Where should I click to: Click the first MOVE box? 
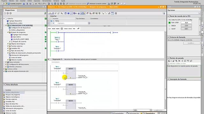click(71, 73)
